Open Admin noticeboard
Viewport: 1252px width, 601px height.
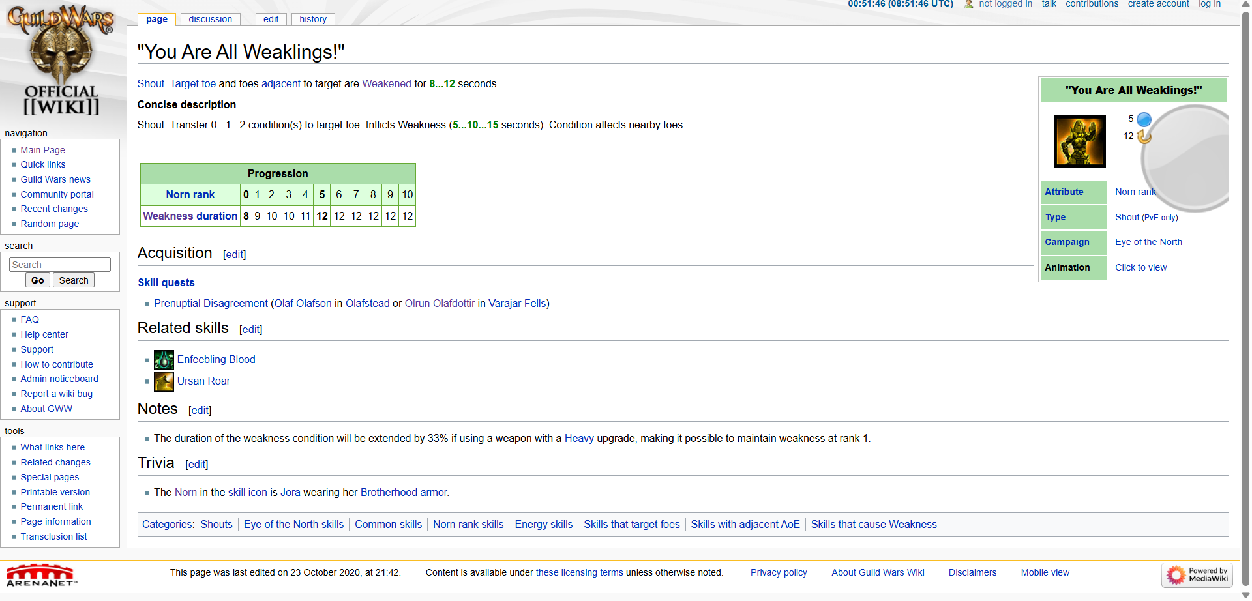pos(59,379)
